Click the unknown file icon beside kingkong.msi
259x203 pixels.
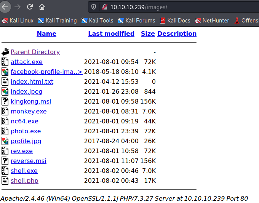pyautogui.click(x=5, y=102)
